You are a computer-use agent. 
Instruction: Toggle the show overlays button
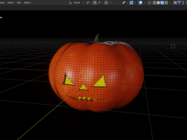point(140,3)
